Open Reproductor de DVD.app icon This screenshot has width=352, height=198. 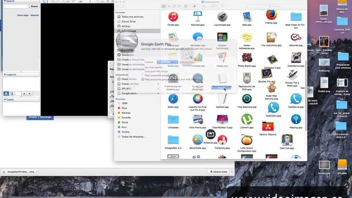pos(247,78)
